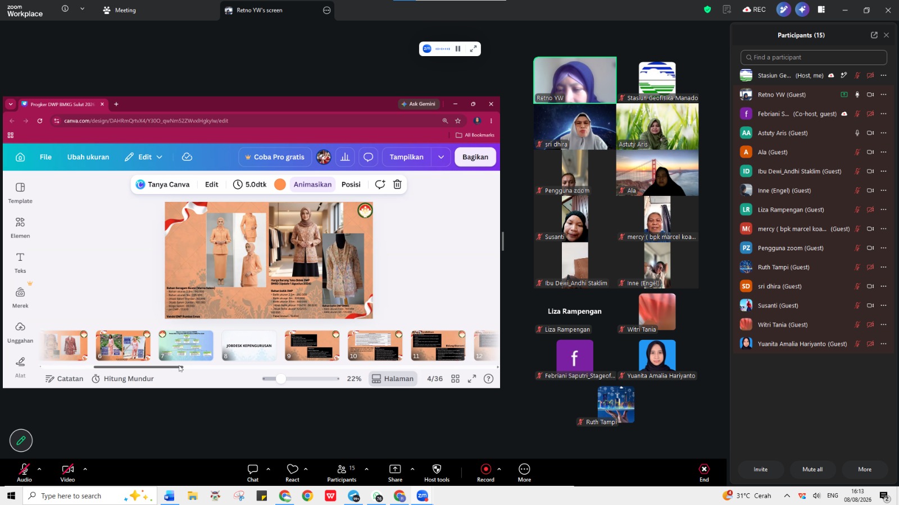Image resolution: width=899 pixels, height=505 pixels.
Task: Expand React options caret
Action: pyautogui.click(x=306, y=469)
